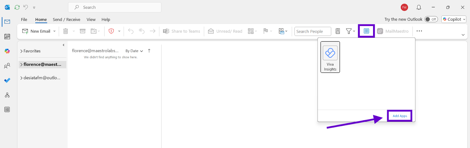Click the Archive box icon
This screenshot has height=148, width=470.
(x=83, y=31)
